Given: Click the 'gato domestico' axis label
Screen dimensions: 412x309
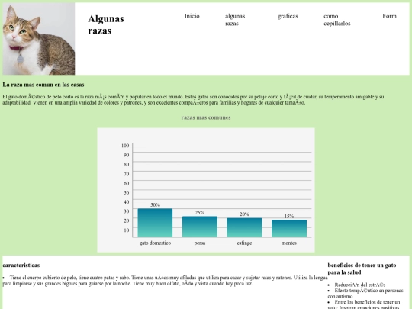Looking at the screenshot, I should (x=155, y=243).
